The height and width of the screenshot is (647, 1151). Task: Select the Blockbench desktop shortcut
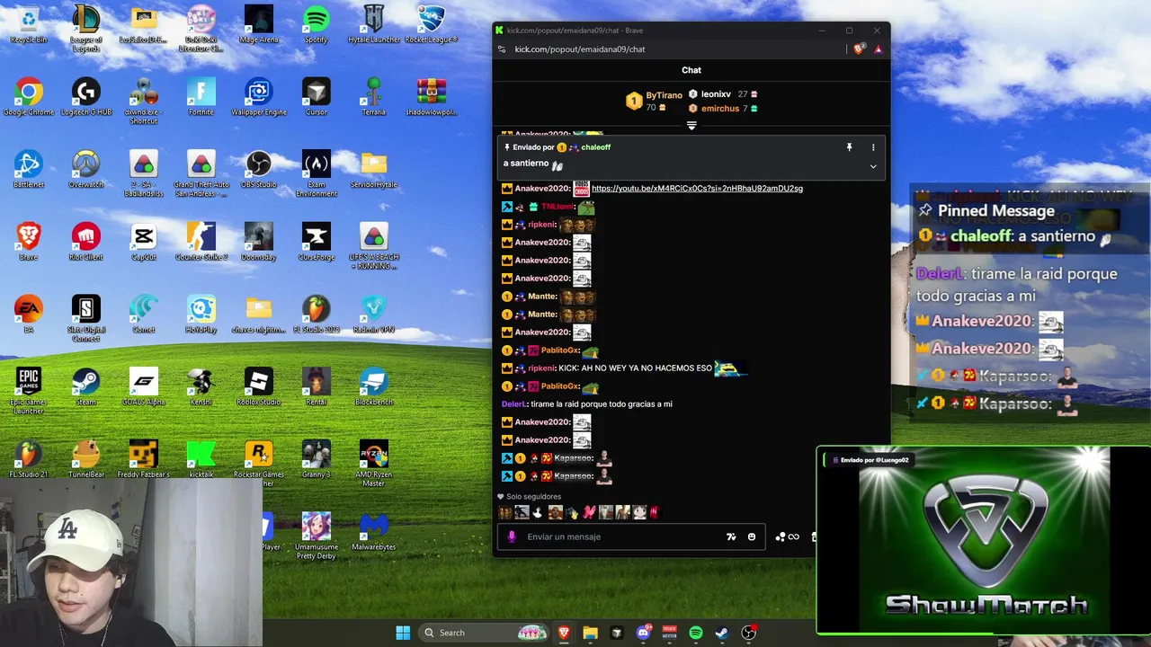point(373,387)
